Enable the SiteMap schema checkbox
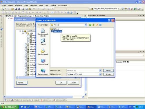Image resolution: width=145 pixels, height=109 pixels. pos(26,65)
